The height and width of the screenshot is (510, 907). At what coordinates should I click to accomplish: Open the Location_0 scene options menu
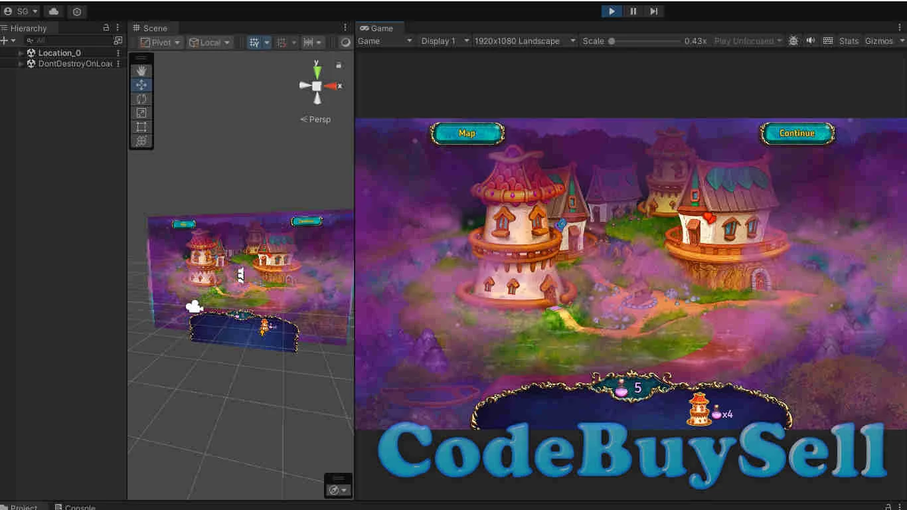tap(119, 53)
